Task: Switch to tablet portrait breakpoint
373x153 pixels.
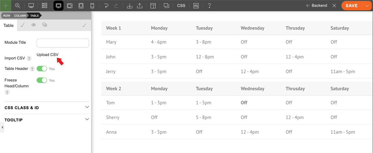Action: tap(81, 6)
